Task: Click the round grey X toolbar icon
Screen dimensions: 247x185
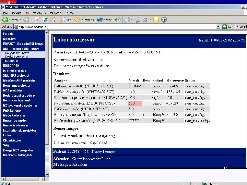Action: point(164,20)
